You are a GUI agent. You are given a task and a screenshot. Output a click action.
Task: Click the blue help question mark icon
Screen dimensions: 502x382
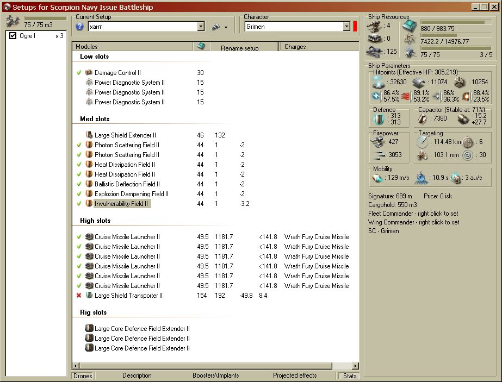point(80,27)
